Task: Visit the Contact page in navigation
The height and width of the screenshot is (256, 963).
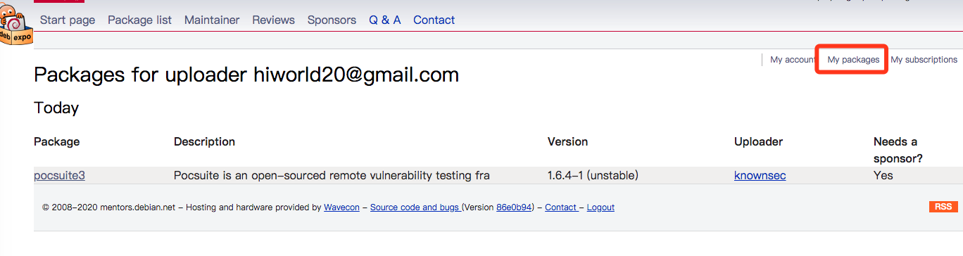Action: (434, 20)
